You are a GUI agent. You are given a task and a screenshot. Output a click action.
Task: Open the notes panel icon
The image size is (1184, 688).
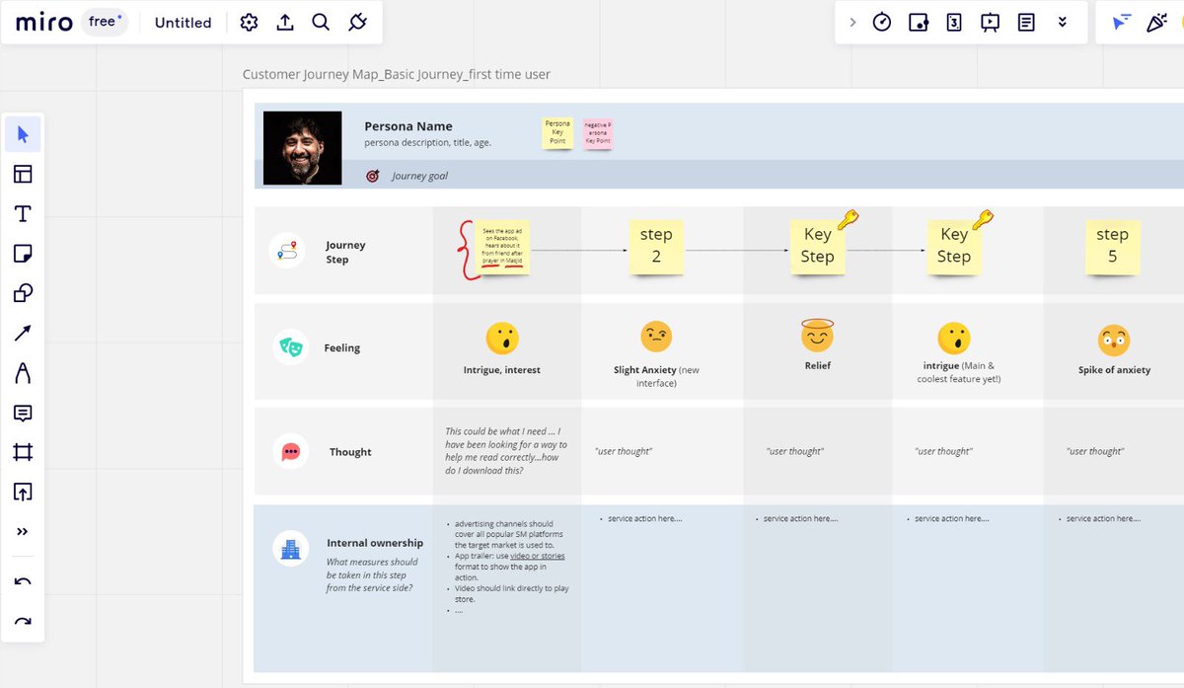click(x=1026, y=22)
